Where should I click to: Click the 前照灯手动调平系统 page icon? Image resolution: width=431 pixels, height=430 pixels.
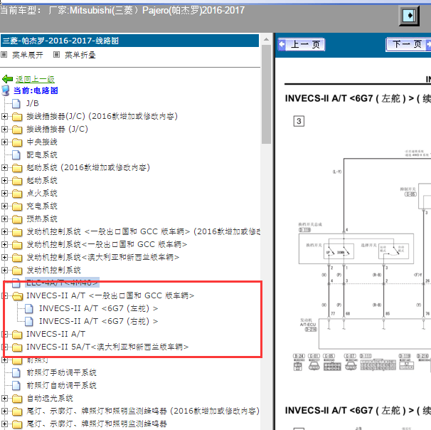pos(16,373)
